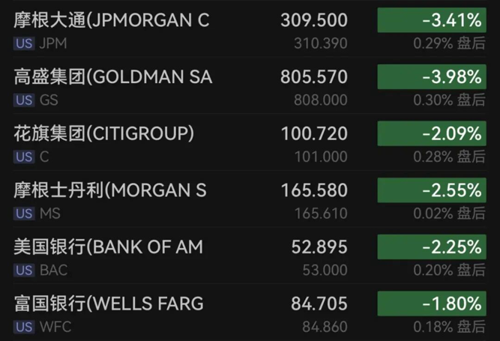Open 富国银行 (WELLS FARG) stock entry
The image size is (500, 341).
click(x=109, y=304)
